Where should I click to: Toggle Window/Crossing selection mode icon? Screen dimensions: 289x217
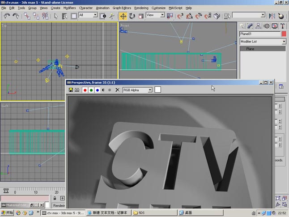[x=102, y=16]
